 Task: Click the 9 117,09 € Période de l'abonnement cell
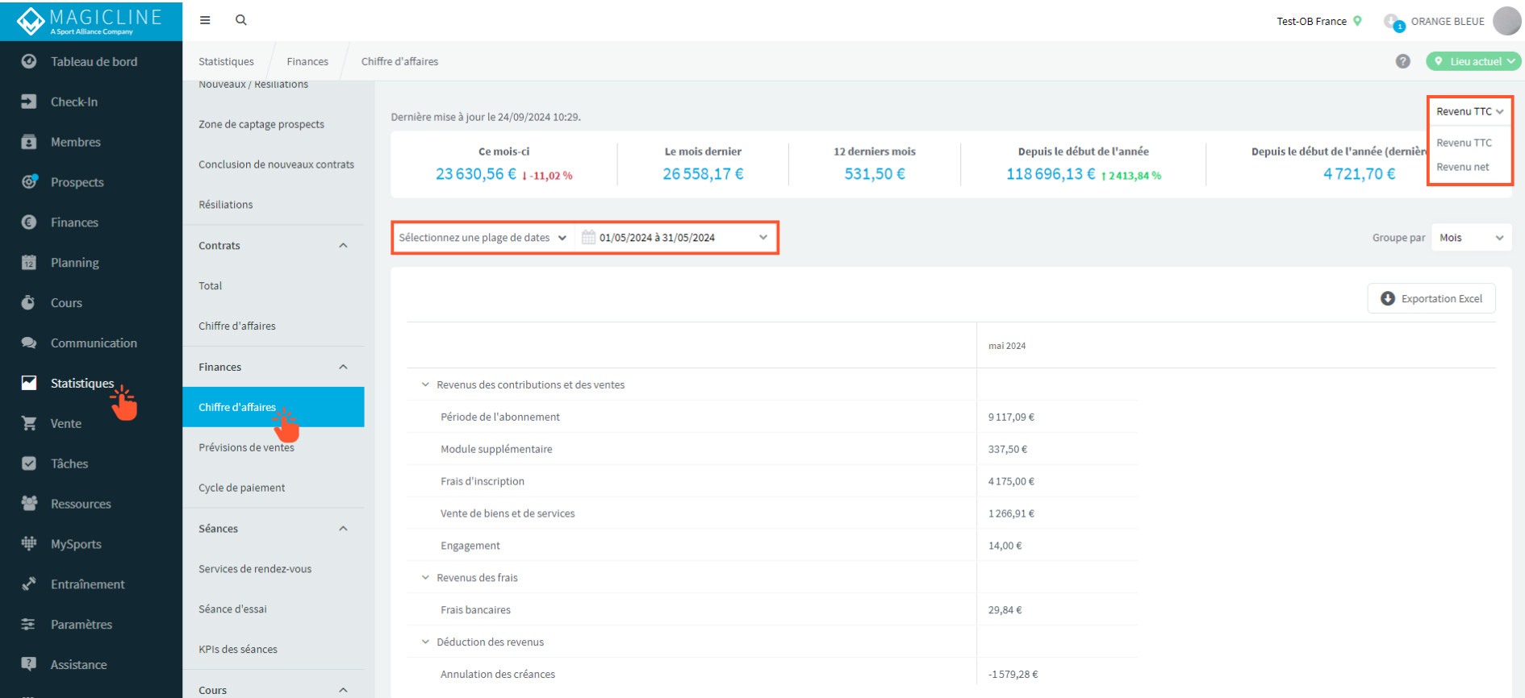1011,417
